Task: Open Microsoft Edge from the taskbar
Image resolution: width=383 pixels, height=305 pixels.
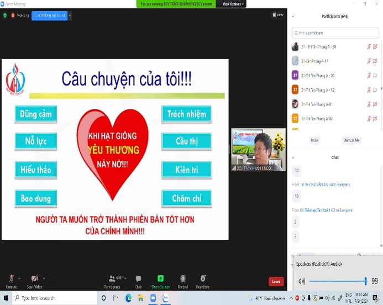Action: pos(128,298)
